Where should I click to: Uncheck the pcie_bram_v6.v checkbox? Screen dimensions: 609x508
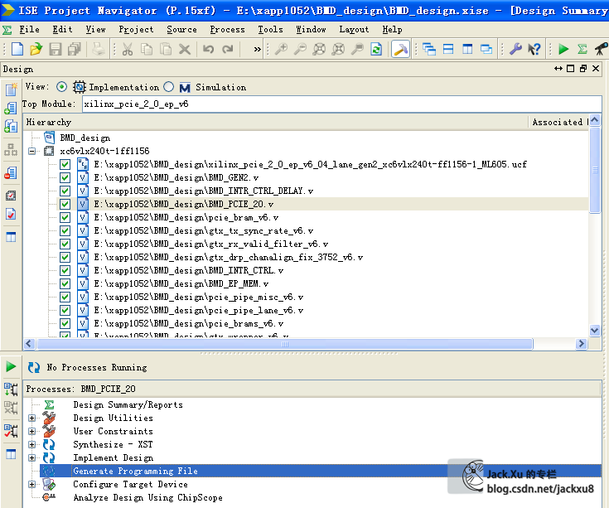pos(65,217)
